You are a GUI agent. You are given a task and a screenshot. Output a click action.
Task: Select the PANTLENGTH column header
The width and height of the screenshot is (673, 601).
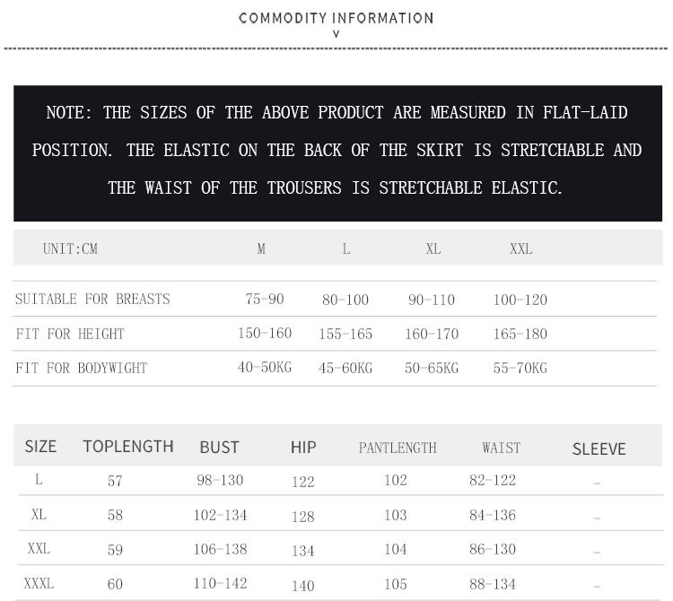coord(398,447)
